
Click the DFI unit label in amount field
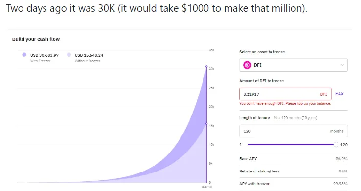(323, 94)
